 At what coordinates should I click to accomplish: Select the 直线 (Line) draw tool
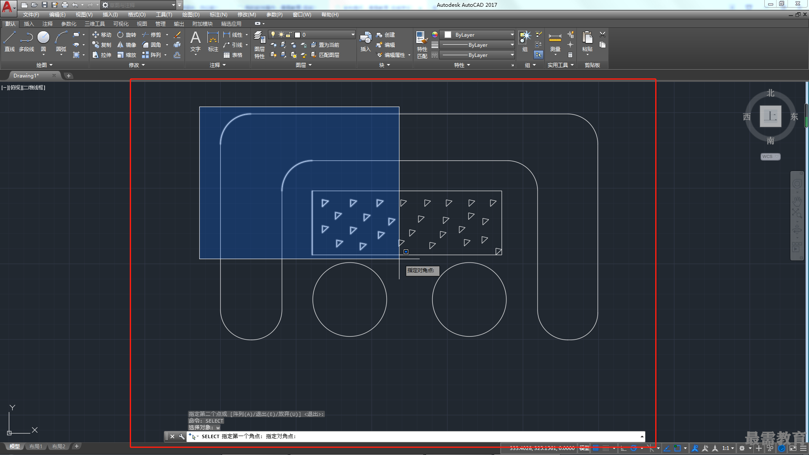click(10, 41)
